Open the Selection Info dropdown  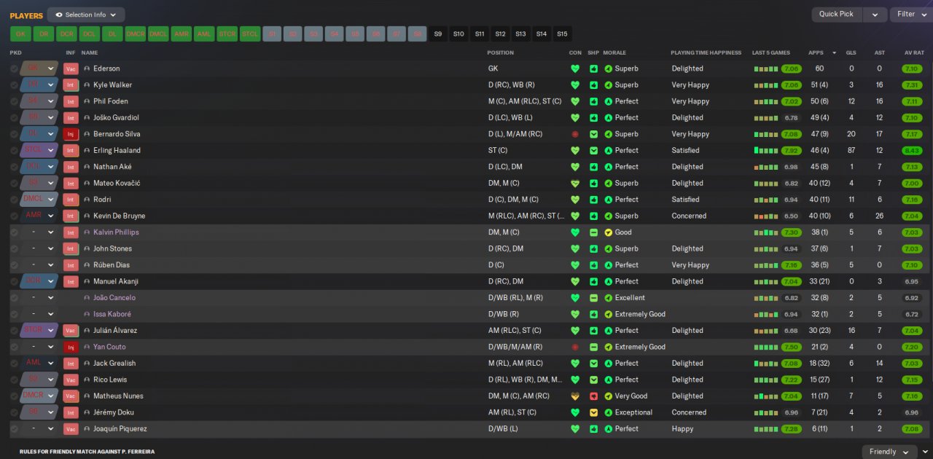pos(86,15)
